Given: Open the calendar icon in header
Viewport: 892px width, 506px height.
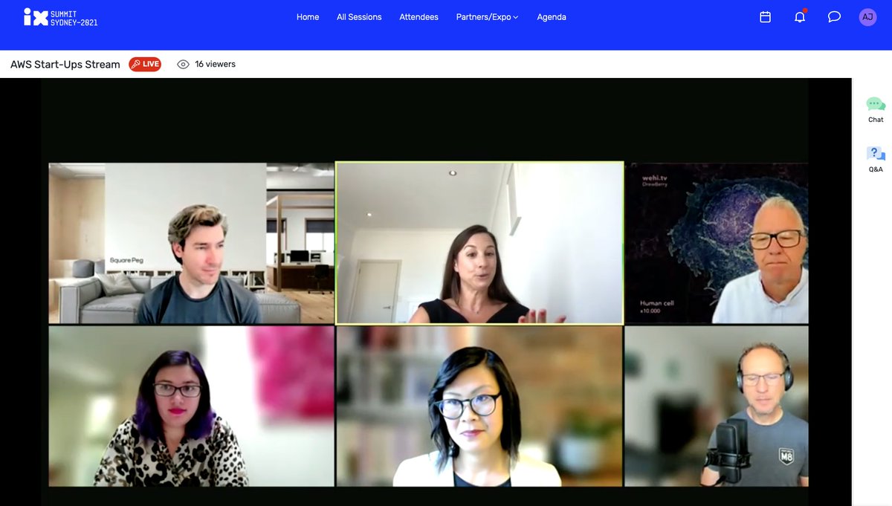Looking at the screenshot, I should (765, 17).
